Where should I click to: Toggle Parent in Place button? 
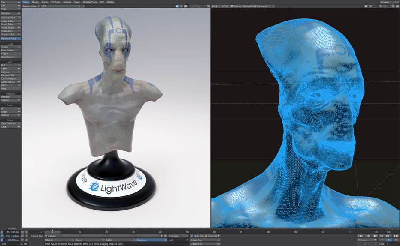(x=10, y=39)
